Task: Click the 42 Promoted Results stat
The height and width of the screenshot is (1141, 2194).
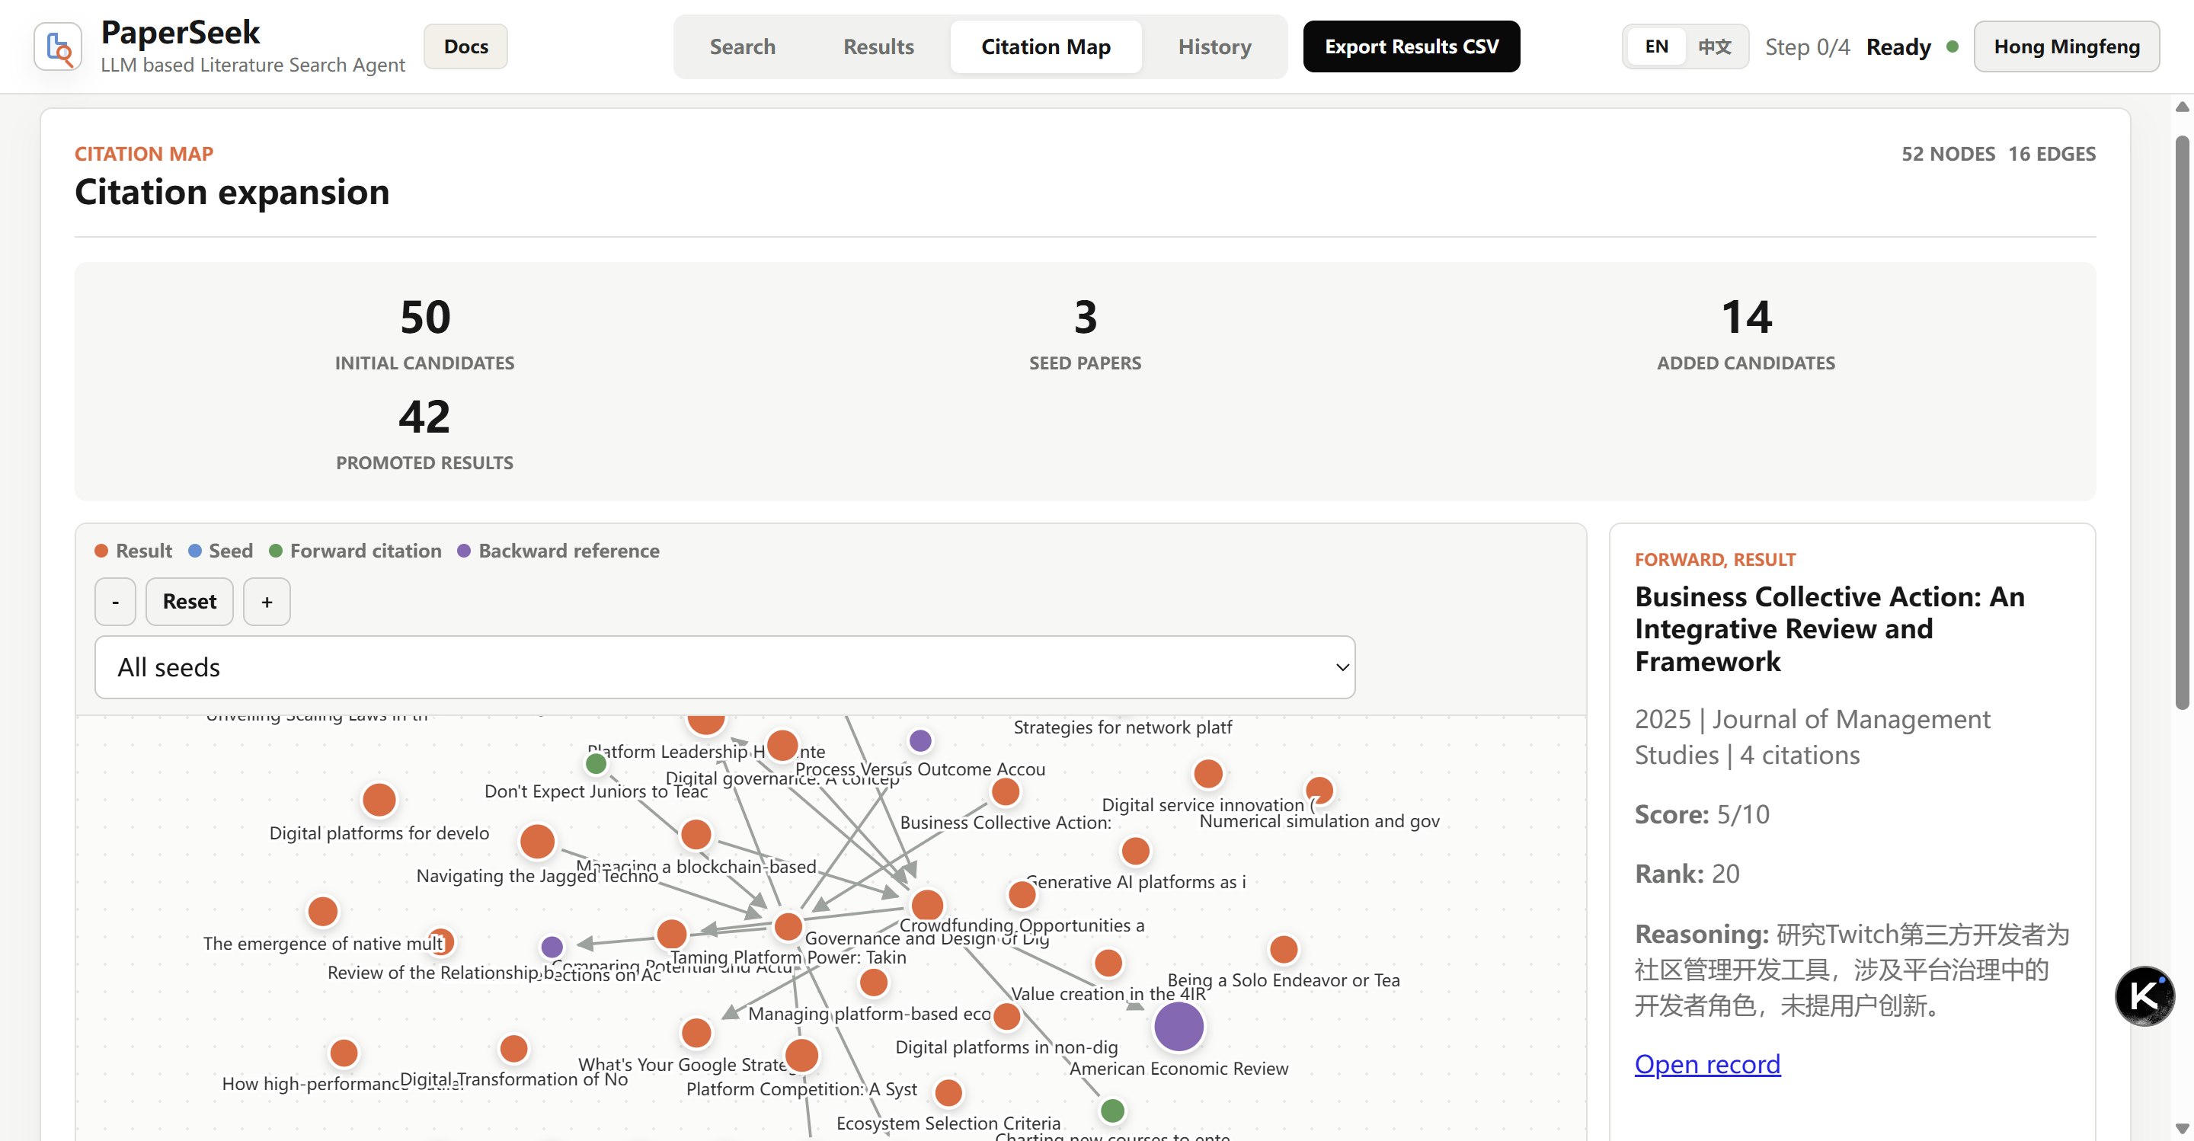Action: (424, 433)
